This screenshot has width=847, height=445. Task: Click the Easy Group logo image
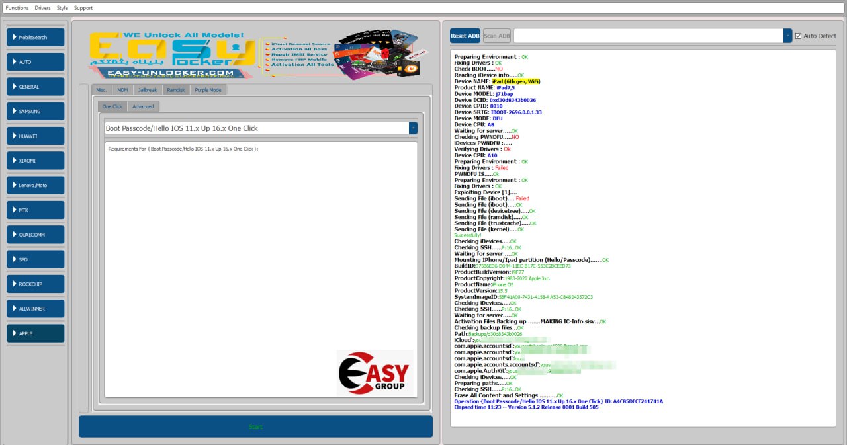coord(375,373)
